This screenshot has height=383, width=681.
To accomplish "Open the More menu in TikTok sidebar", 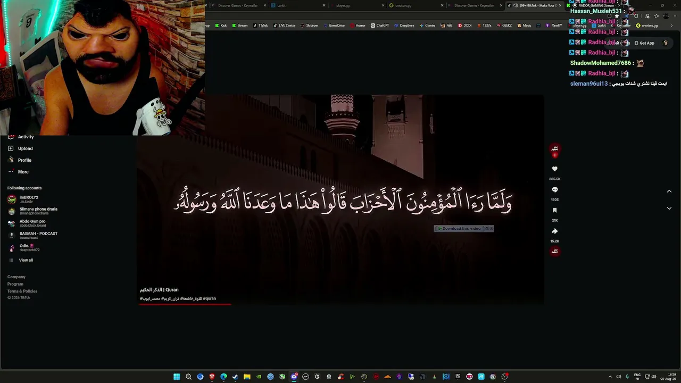I will point(18,172).
